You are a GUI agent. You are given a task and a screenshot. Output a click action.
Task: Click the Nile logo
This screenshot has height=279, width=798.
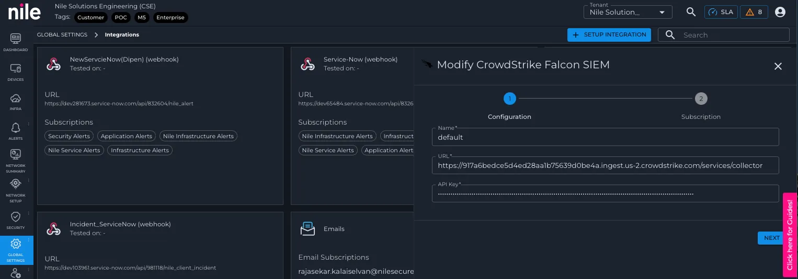24,12
